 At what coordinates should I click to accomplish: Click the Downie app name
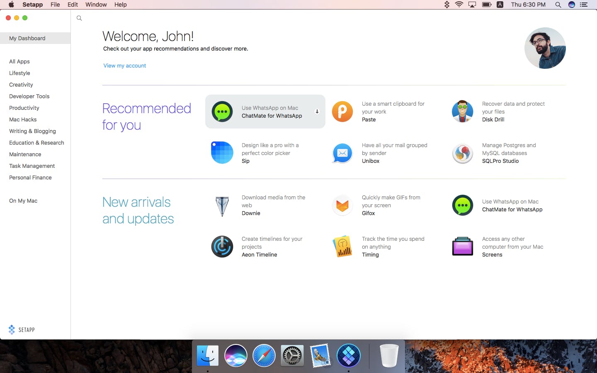click(x=251, y=213)
